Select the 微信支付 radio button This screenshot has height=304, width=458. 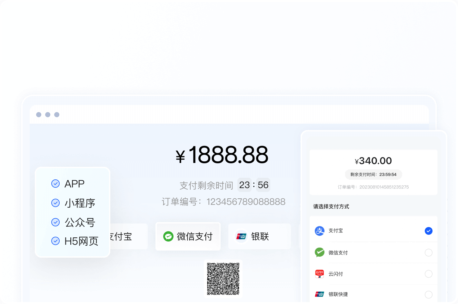click(x=428, y=252)
